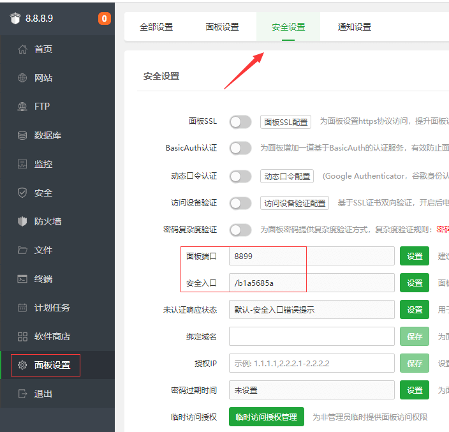Open the 通知设置 tab
The width and height of the screenshot is (449, 432).
355,27
